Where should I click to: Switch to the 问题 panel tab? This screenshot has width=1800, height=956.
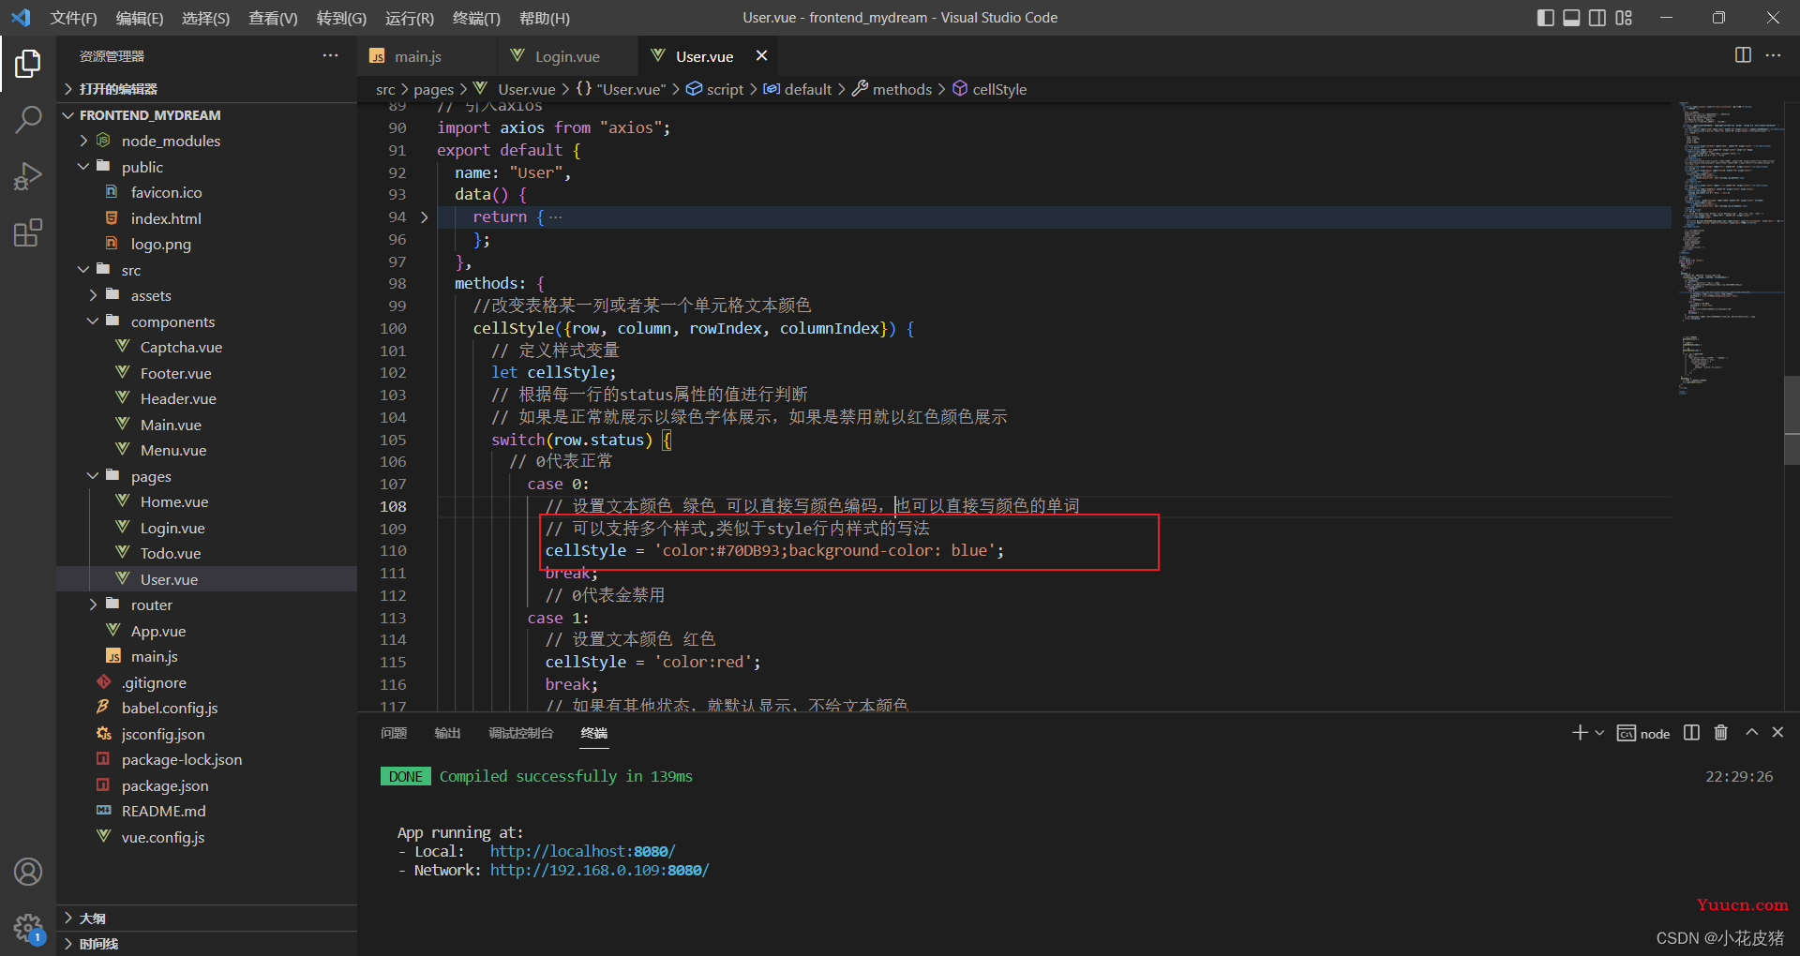click(394, 733)
